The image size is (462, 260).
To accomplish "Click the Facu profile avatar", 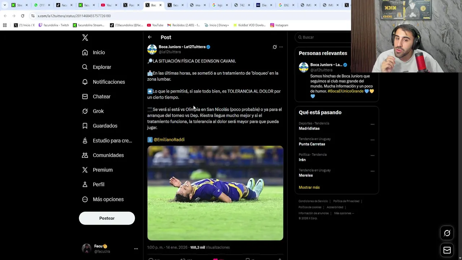I will tap(87, 248).
